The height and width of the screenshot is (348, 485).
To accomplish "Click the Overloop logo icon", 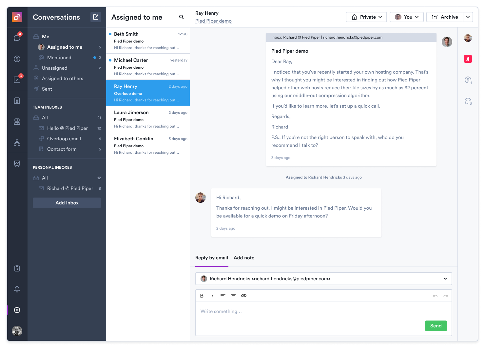I will [17, 17].
